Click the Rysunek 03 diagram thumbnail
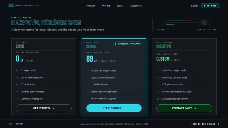Screen dimensions: 228x128 click(187, 22)
